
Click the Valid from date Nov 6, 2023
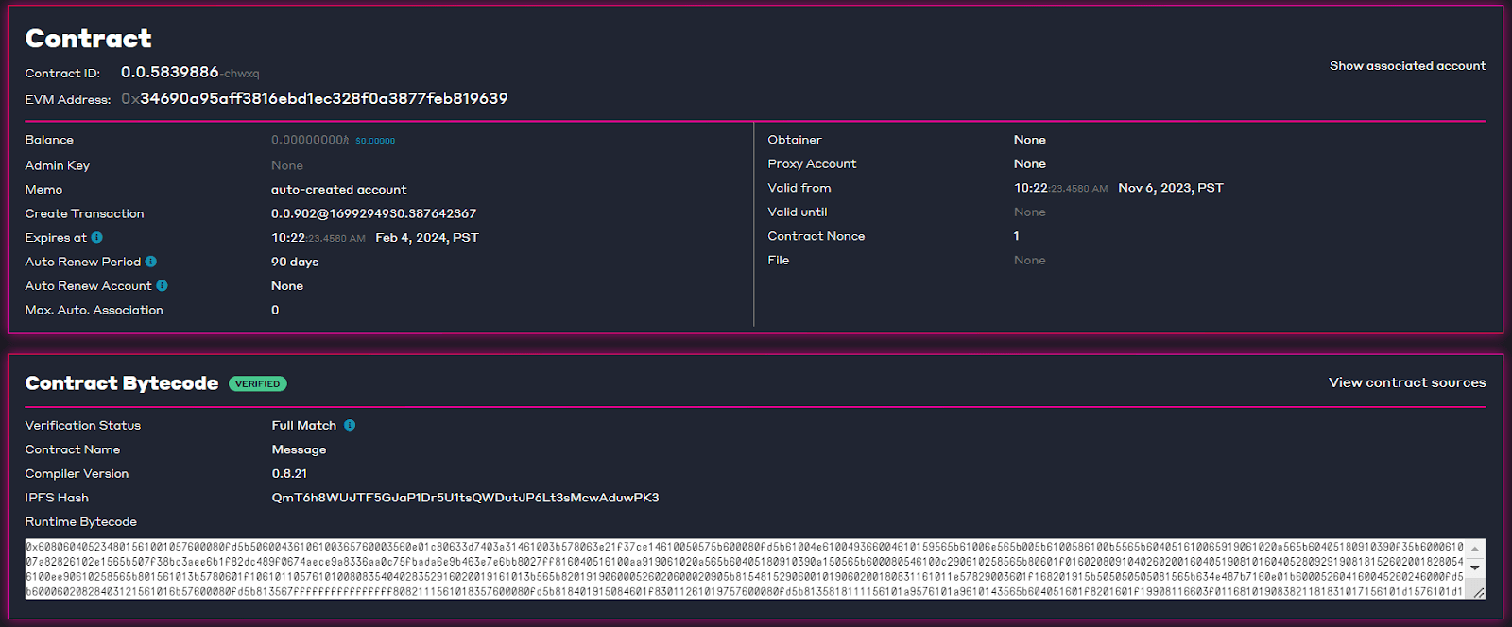1170,188
